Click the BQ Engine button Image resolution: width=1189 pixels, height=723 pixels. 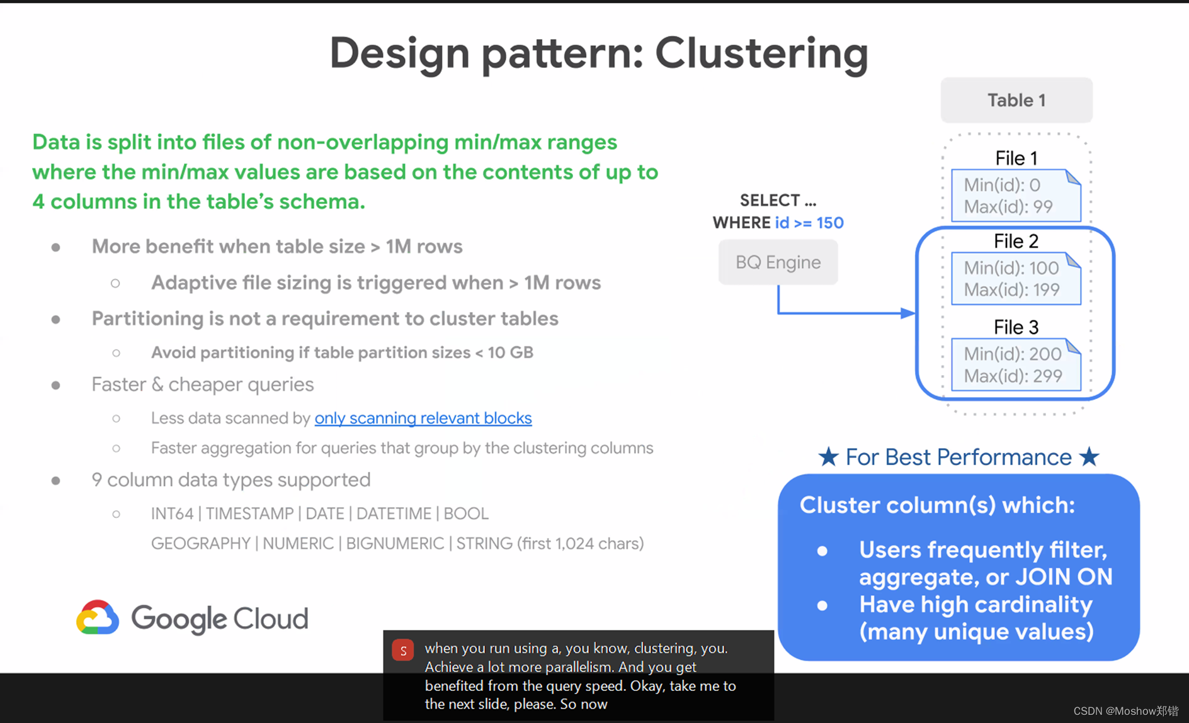778,262
